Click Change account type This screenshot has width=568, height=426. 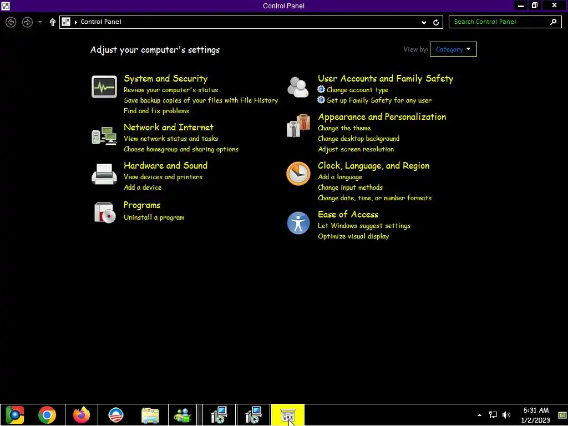point(357,90)
